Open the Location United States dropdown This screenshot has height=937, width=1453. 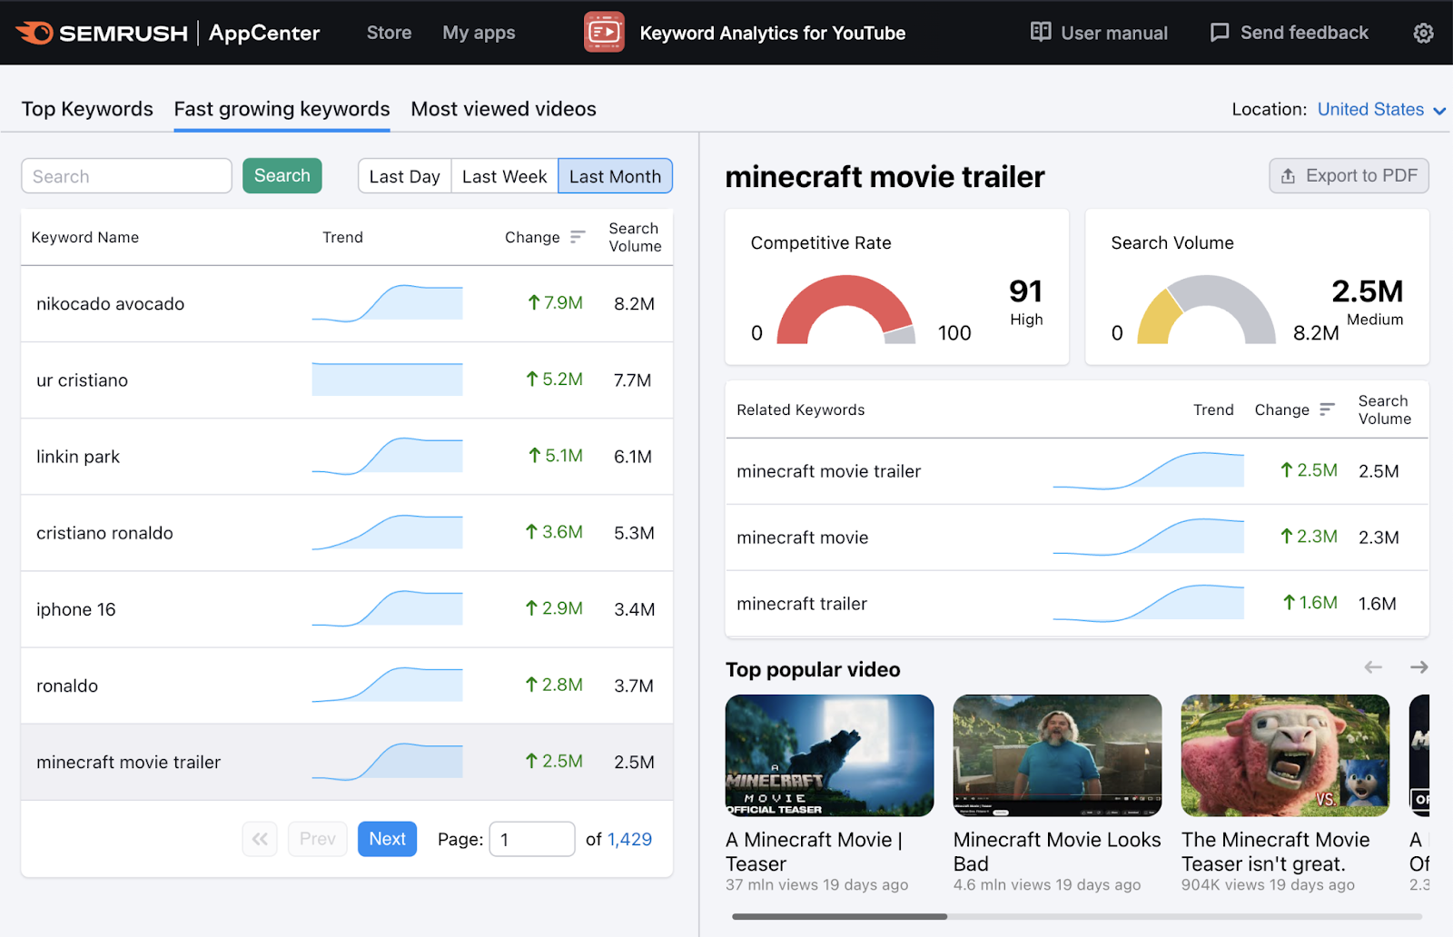[x=1370, y=109]
